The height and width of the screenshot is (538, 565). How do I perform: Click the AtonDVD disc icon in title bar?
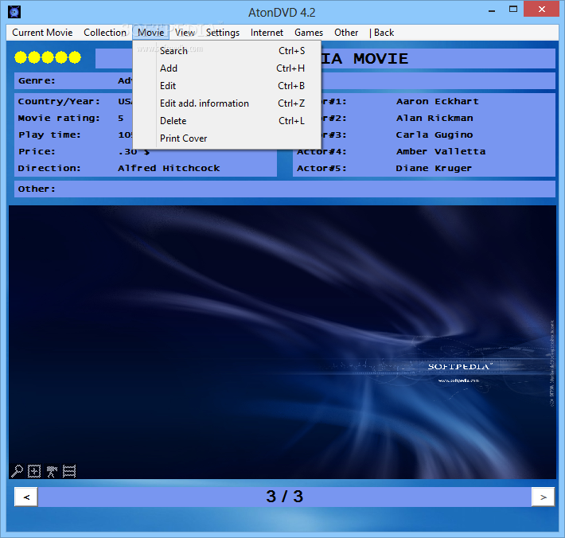coord(14,12)
